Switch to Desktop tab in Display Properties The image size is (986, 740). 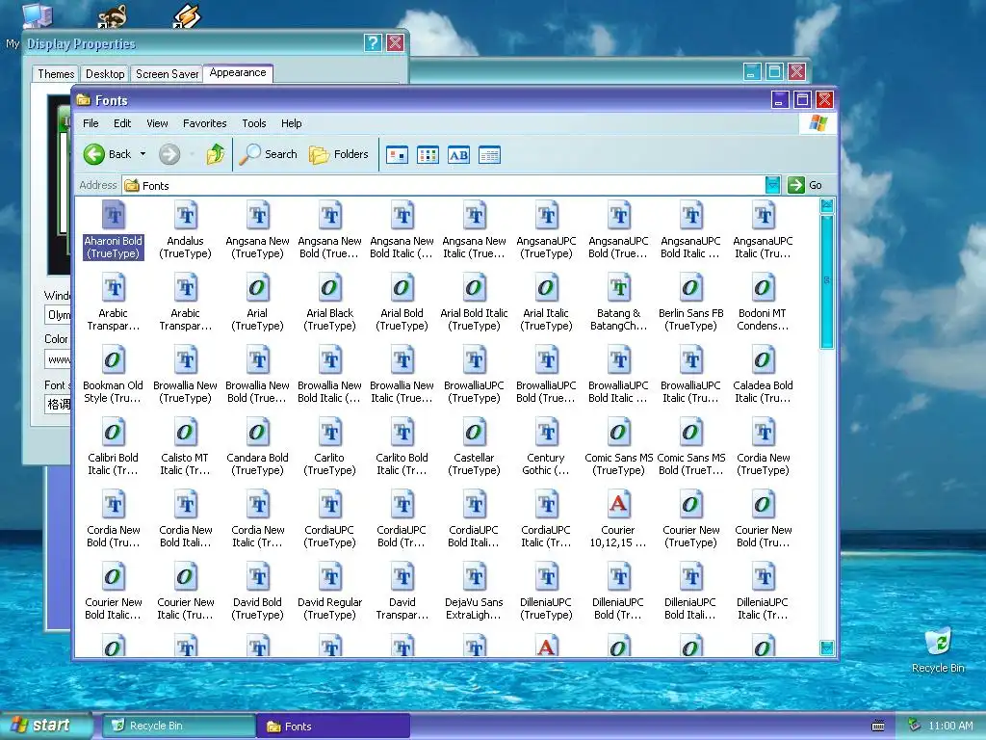coord(104,74)
